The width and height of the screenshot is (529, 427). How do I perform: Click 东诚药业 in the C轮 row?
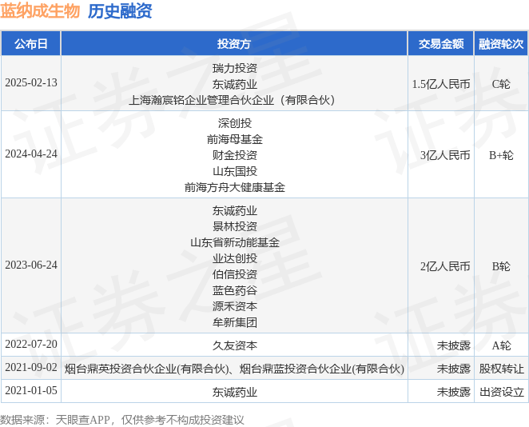click(x=234, y=84)
